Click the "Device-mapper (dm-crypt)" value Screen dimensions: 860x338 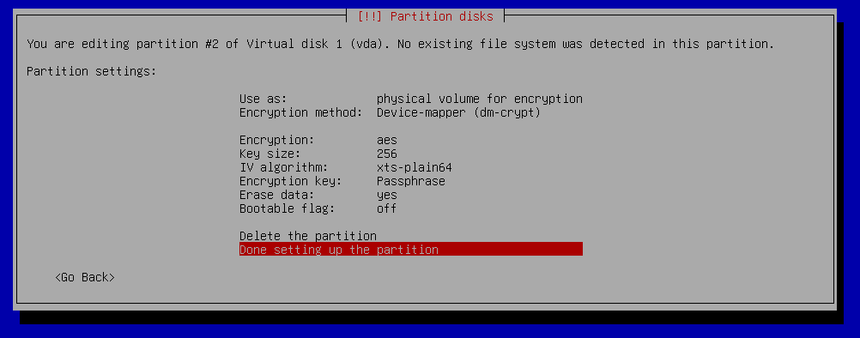(x=458, y=113)
